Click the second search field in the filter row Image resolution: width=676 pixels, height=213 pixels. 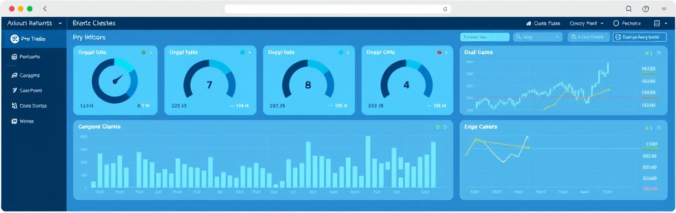pos(588,37)
